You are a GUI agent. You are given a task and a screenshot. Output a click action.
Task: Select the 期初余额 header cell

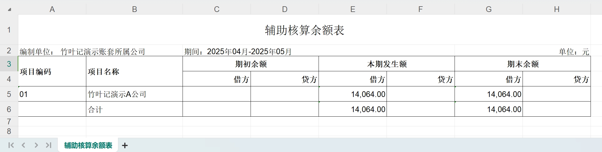click(251, 64)
